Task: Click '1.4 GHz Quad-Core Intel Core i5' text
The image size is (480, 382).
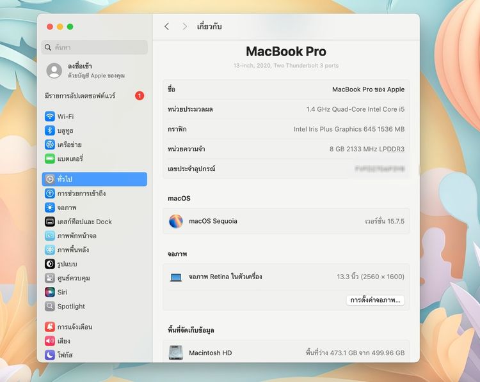Action: click(x=355, y=109)
